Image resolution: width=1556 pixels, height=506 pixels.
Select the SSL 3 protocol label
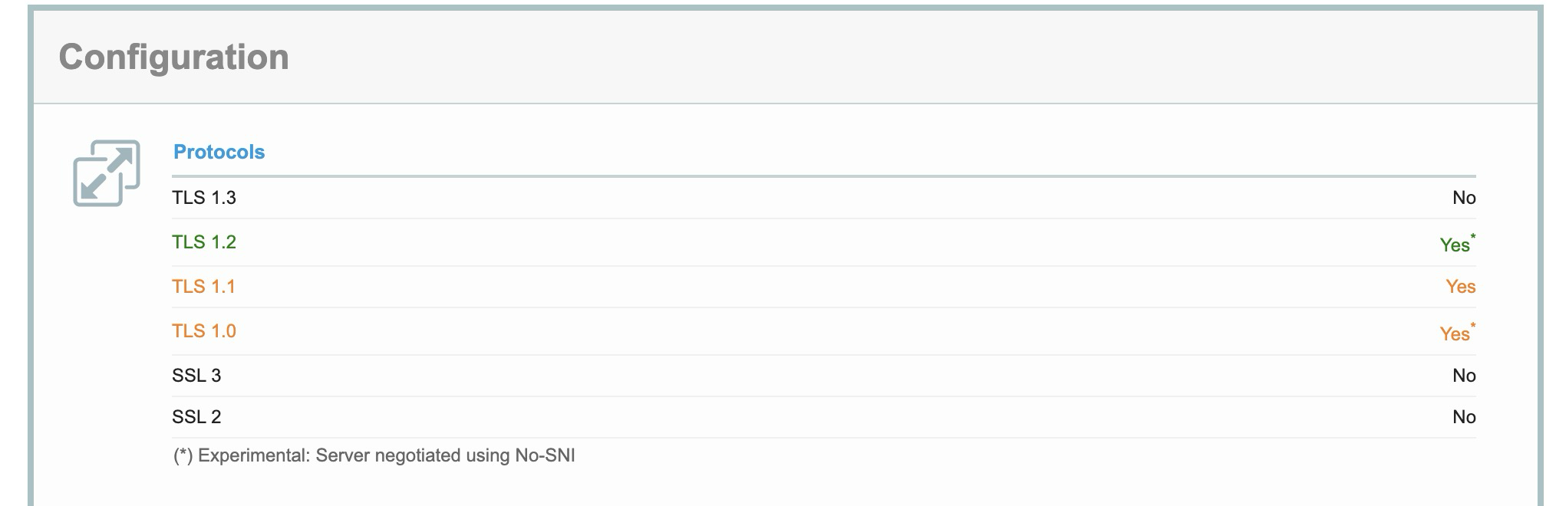click(196, 376)
